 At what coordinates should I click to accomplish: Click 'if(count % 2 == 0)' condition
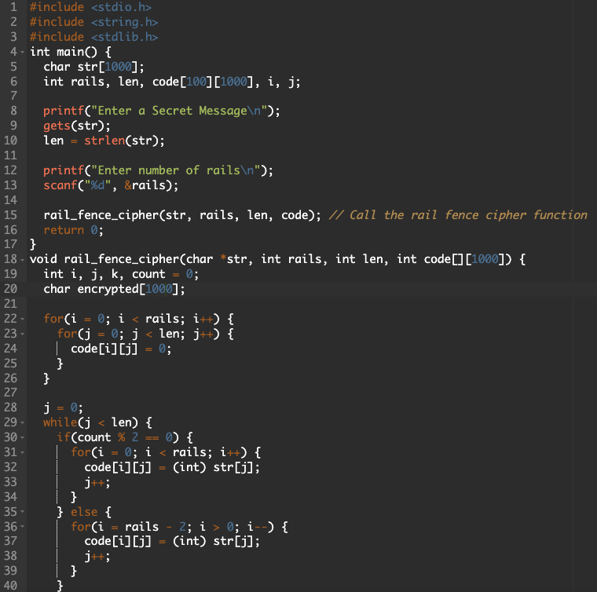(x=118, y=437)
